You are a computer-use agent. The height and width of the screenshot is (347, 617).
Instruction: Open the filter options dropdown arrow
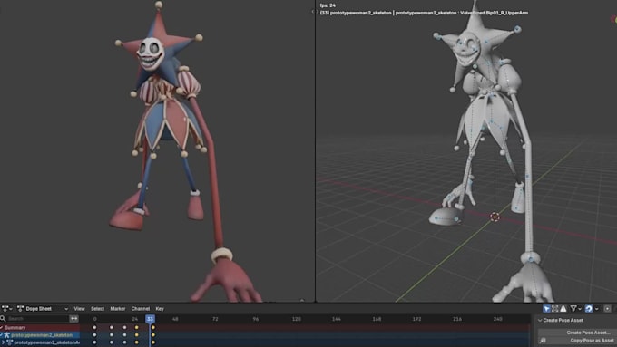pyautogui.click(x=580, y=309)
